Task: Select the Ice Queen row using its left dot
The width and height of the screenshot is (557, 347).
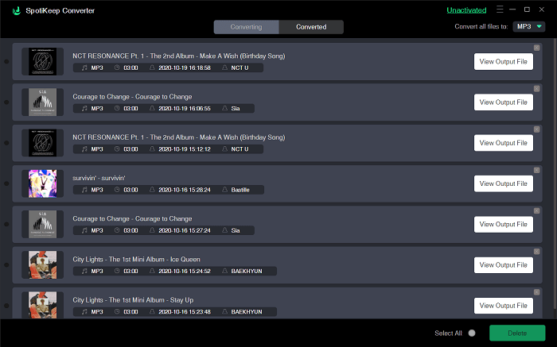Action: coord(6,265)
